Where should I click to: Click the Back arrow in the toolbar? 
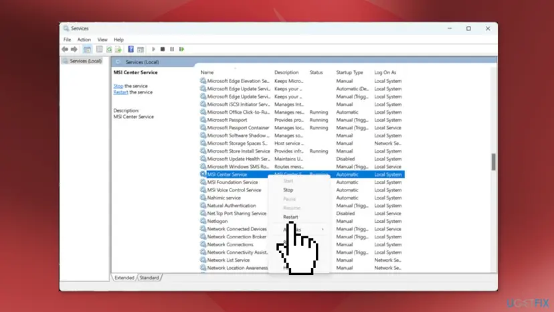point(65,49)
